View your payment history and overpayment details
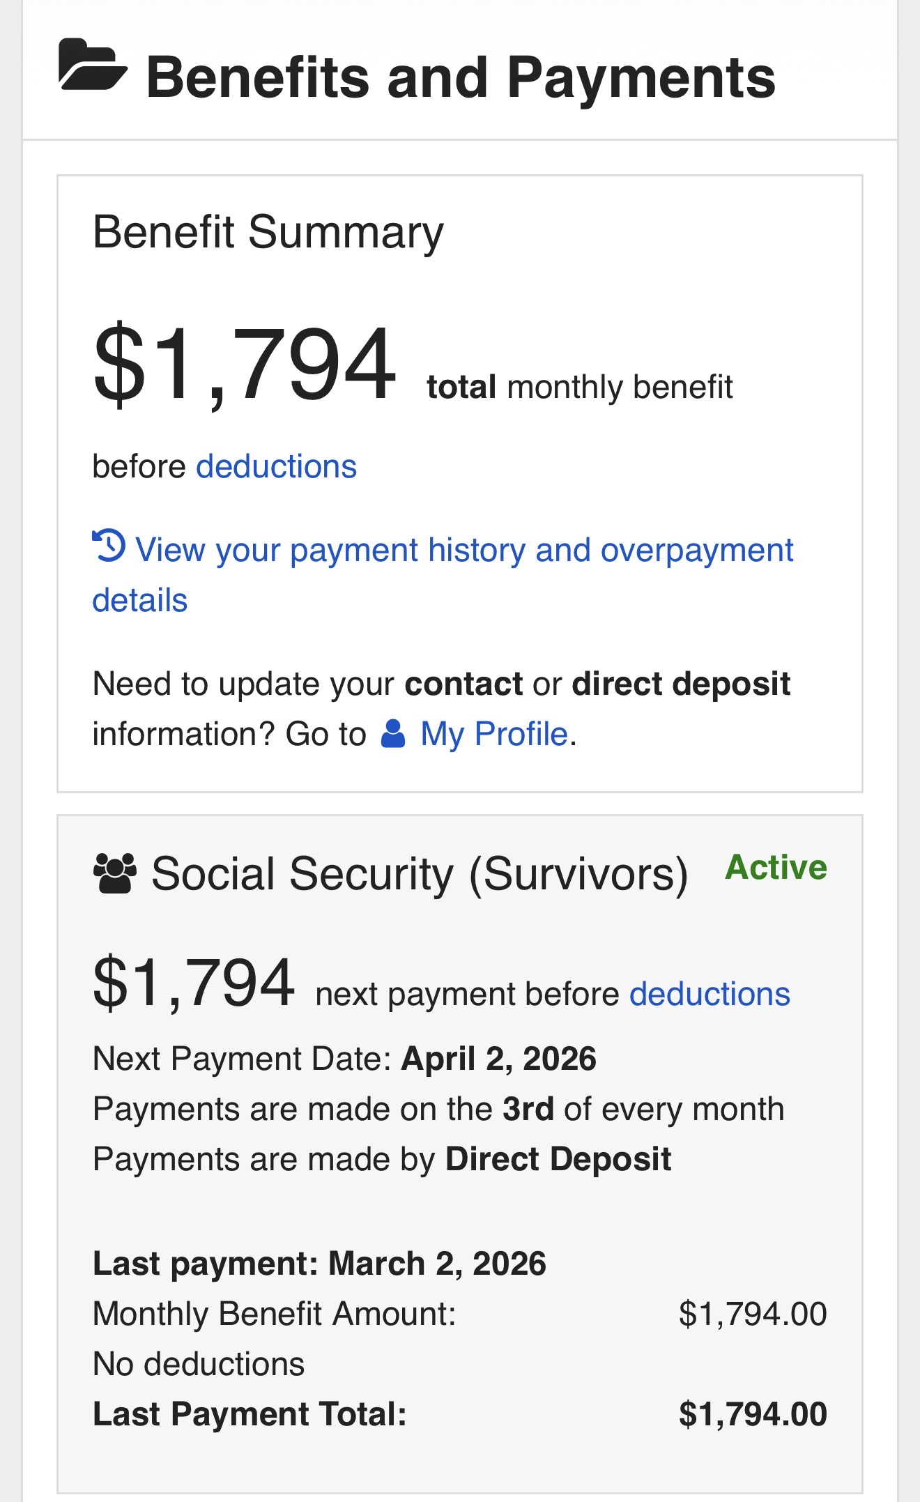920x1502 pixels. [463, 551]
